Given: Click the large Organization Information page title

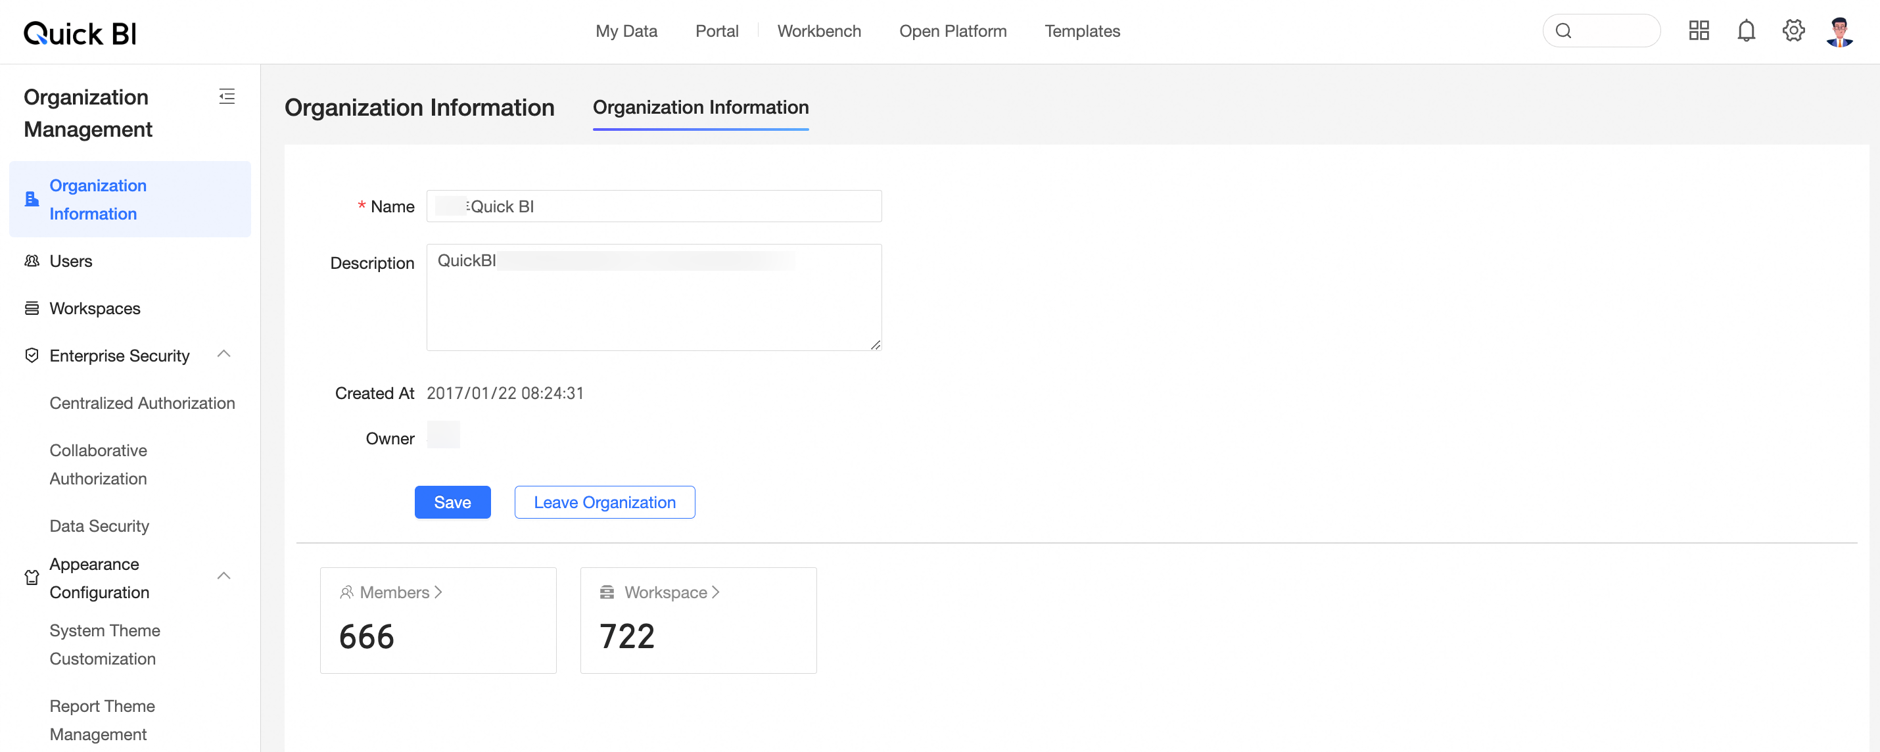Looking at the screenshot, I should (x=419, y=107).
